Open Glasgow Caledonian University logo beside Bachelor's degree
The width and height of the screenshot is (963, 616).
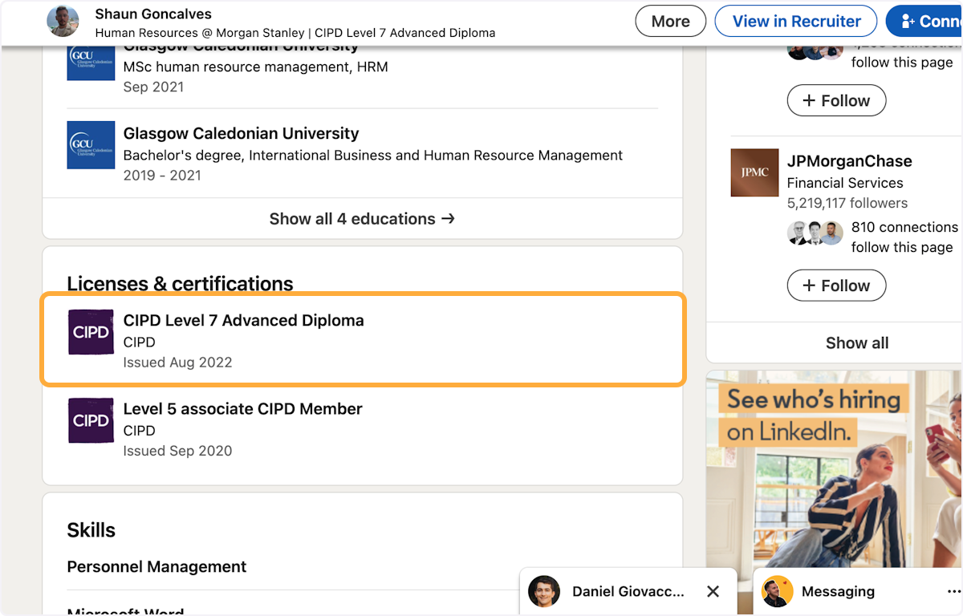tap(91, 145)
